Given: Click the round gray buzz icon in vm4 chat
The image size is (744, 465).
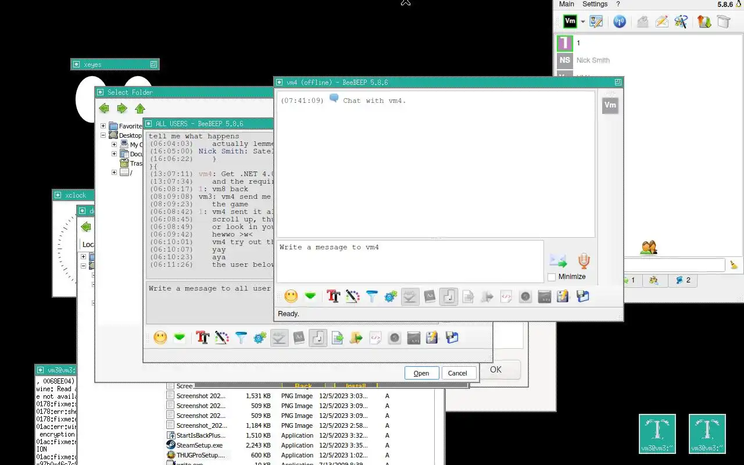Looking at the screenshot, I should click(525, 296).
